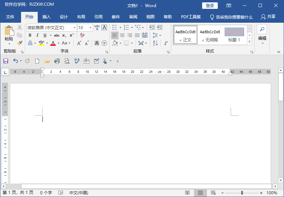Click the 共享 share button

(x=268, y=17)
